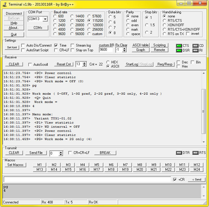Toggle the RTS line indicator
209x207 pixels.
[x=195, y=153]
